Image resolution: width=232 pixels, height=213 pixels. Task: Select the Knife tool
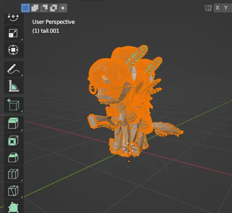(14, 191)
